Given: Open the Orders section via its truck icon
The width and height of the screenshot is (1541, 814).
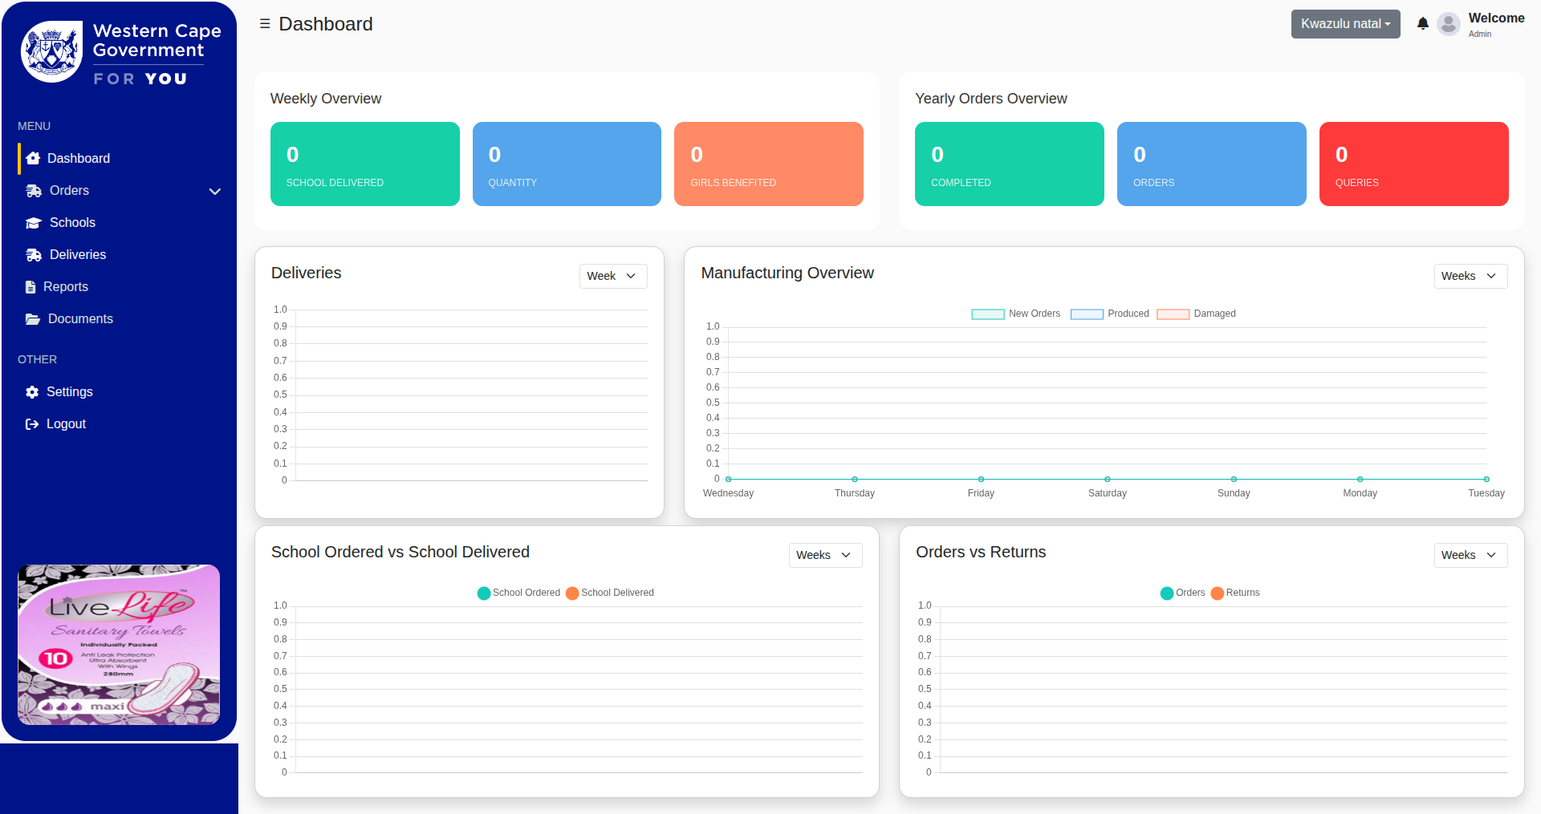Looking at the screenshot, I should coord(33,190).
